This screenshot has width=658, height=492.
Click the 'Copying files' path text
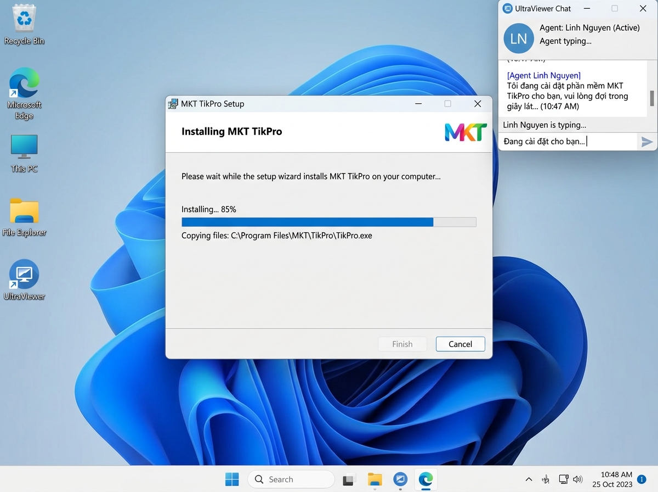coord(277,236)
